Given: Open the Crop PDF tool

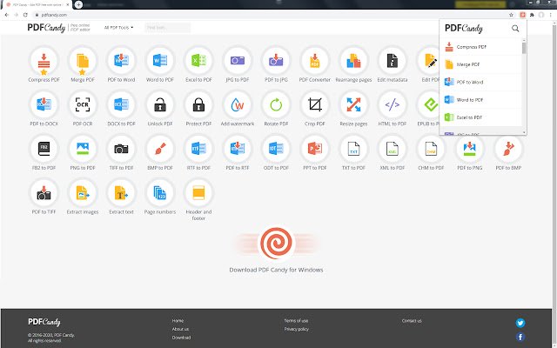Looking at the screenshot, I should pyautogui.click(x=314, y=105).
